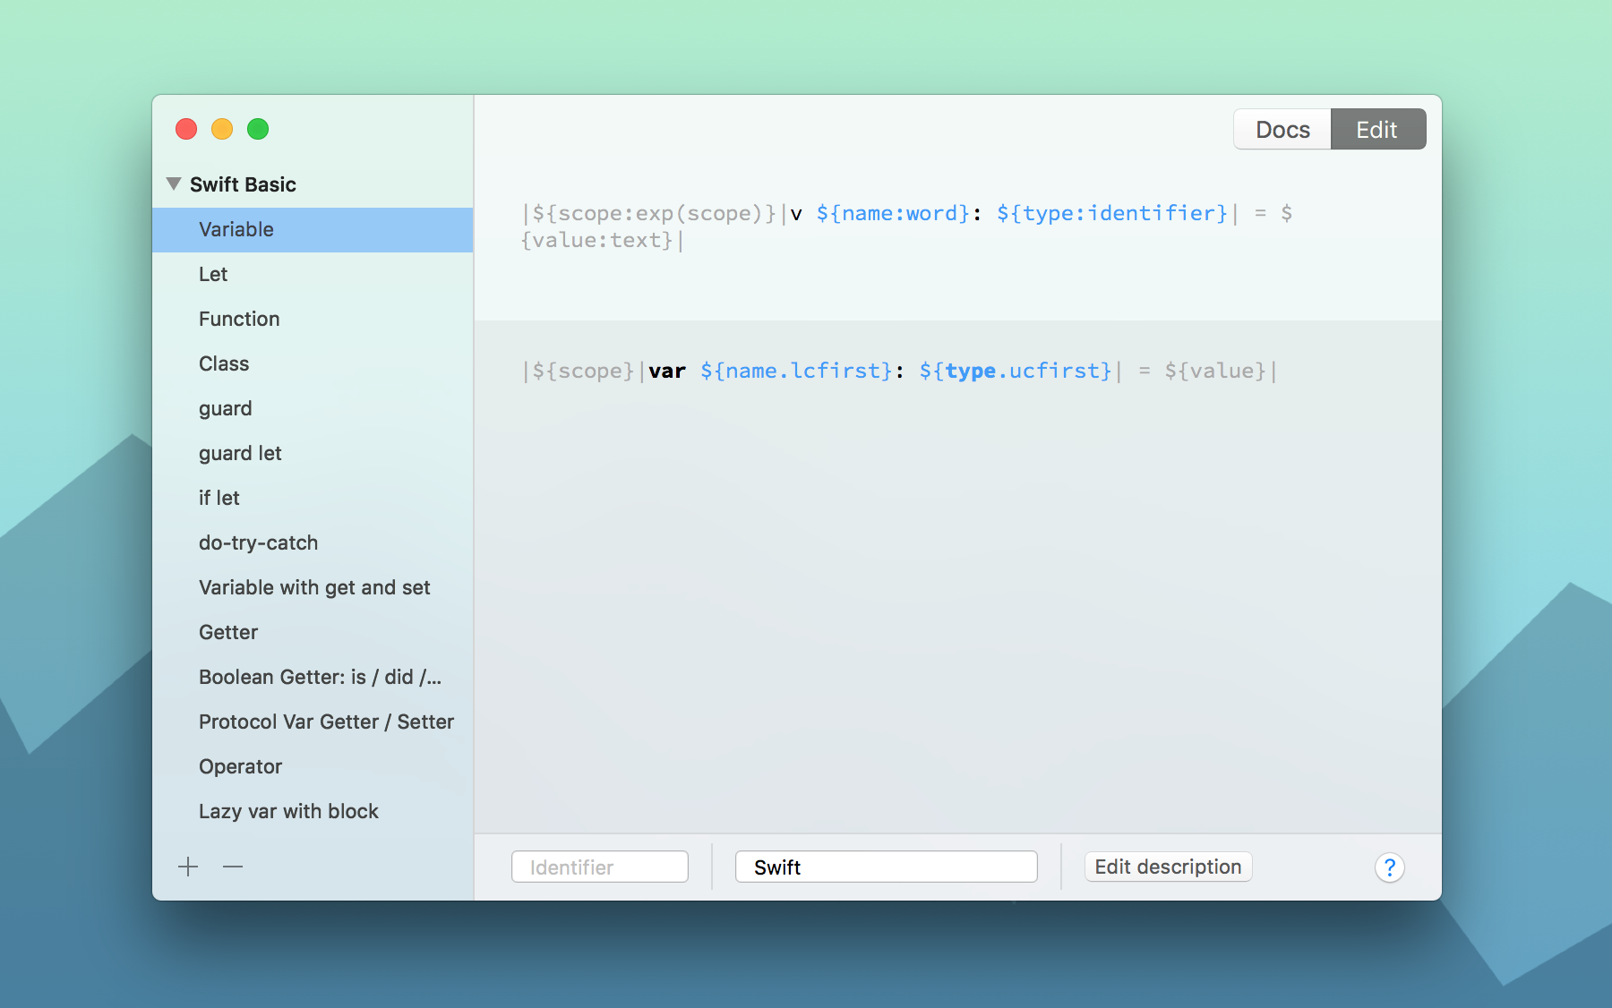Select the Function snippet

pos(313,320)
